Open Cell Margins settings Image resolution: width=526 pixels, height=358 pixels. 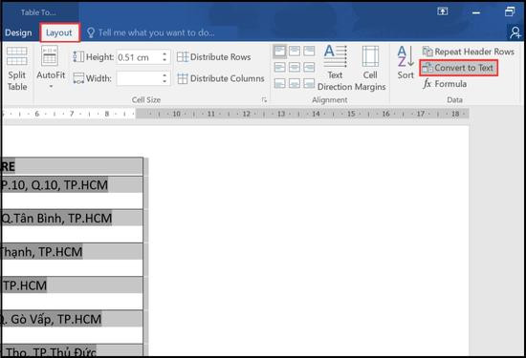coord(370,68)
